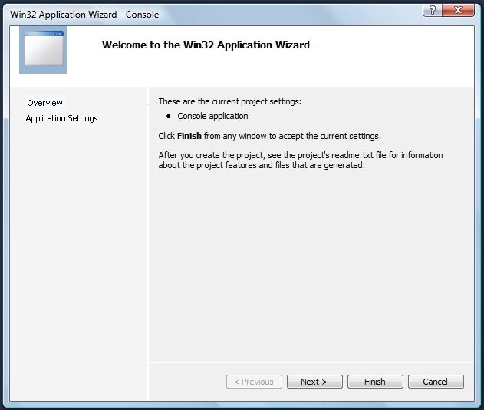Click the readme.txt information paragraph
The height and width of the screenshot is (410, 484).
point(299,160)
